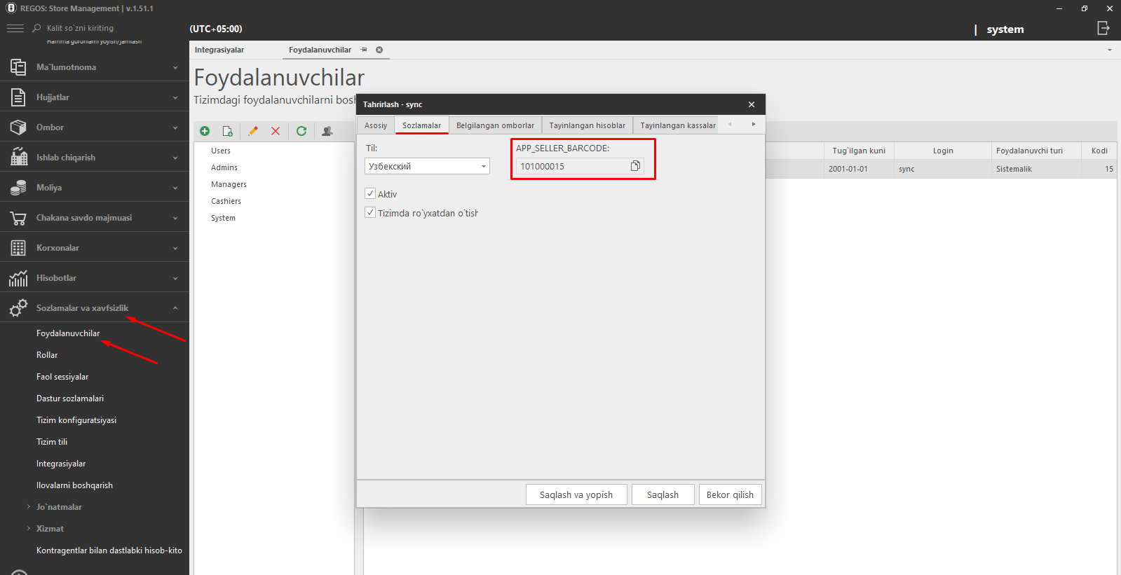Screen dimensions: 1121x575
Task: Select the Cashiers group
Action: tap(226, 201)
